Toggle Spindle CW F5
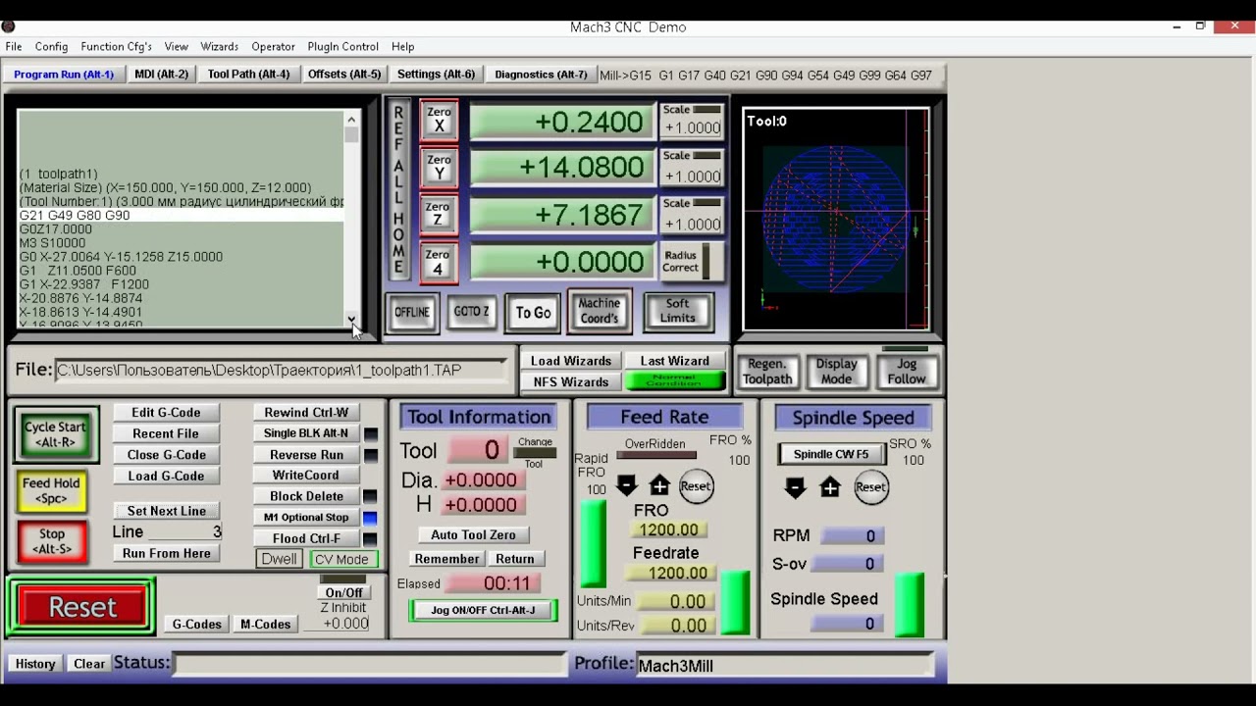Image resolution: width=1256 pixels, height=706 pixels. click(x=831, y=455)
